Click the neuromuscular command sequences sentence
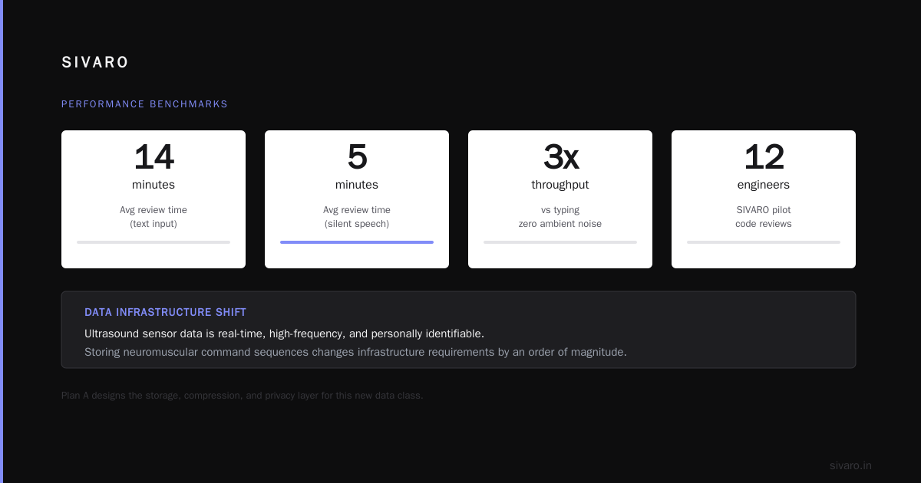The width and height of the screenshot is (921, 483). tap(355, 352)
